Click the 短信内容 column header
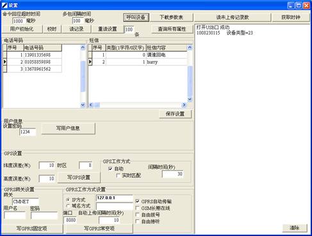The image size is (312, 236). (167, 48)
